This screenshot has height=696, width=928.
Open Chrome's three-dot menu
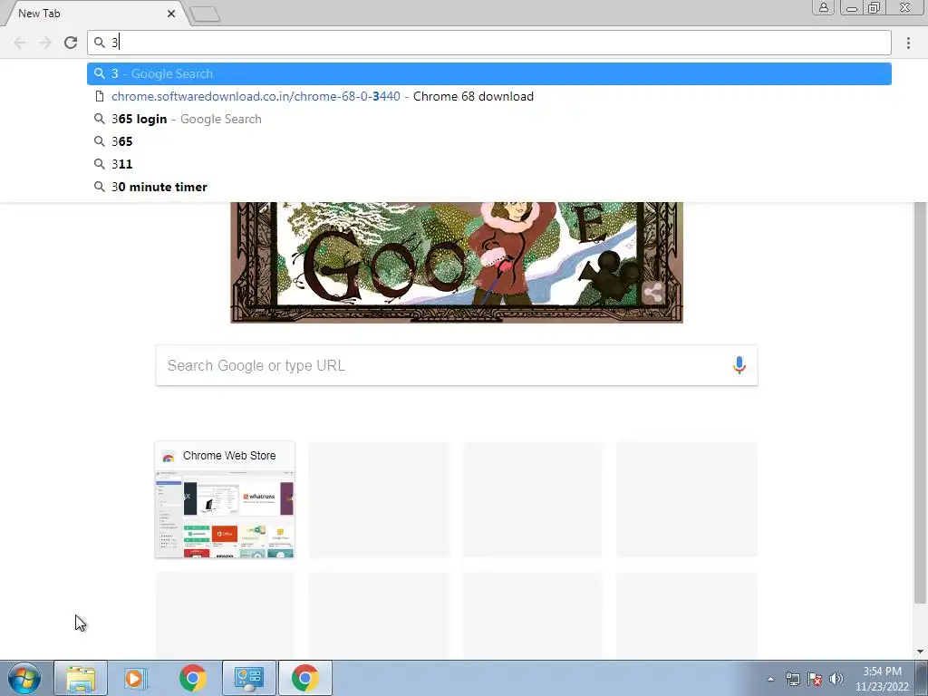908,43
